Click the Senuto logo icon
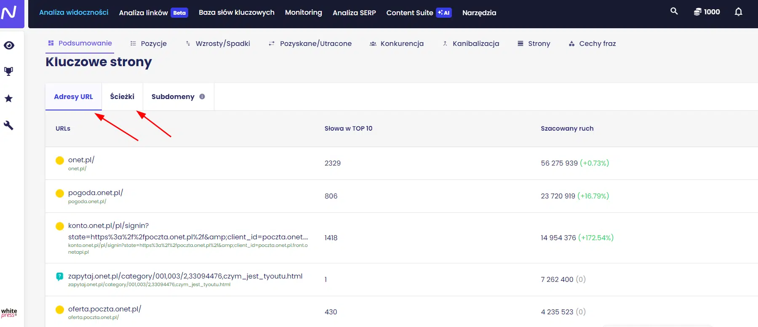The width and height of the screenshot is (758, 327). 9,13
